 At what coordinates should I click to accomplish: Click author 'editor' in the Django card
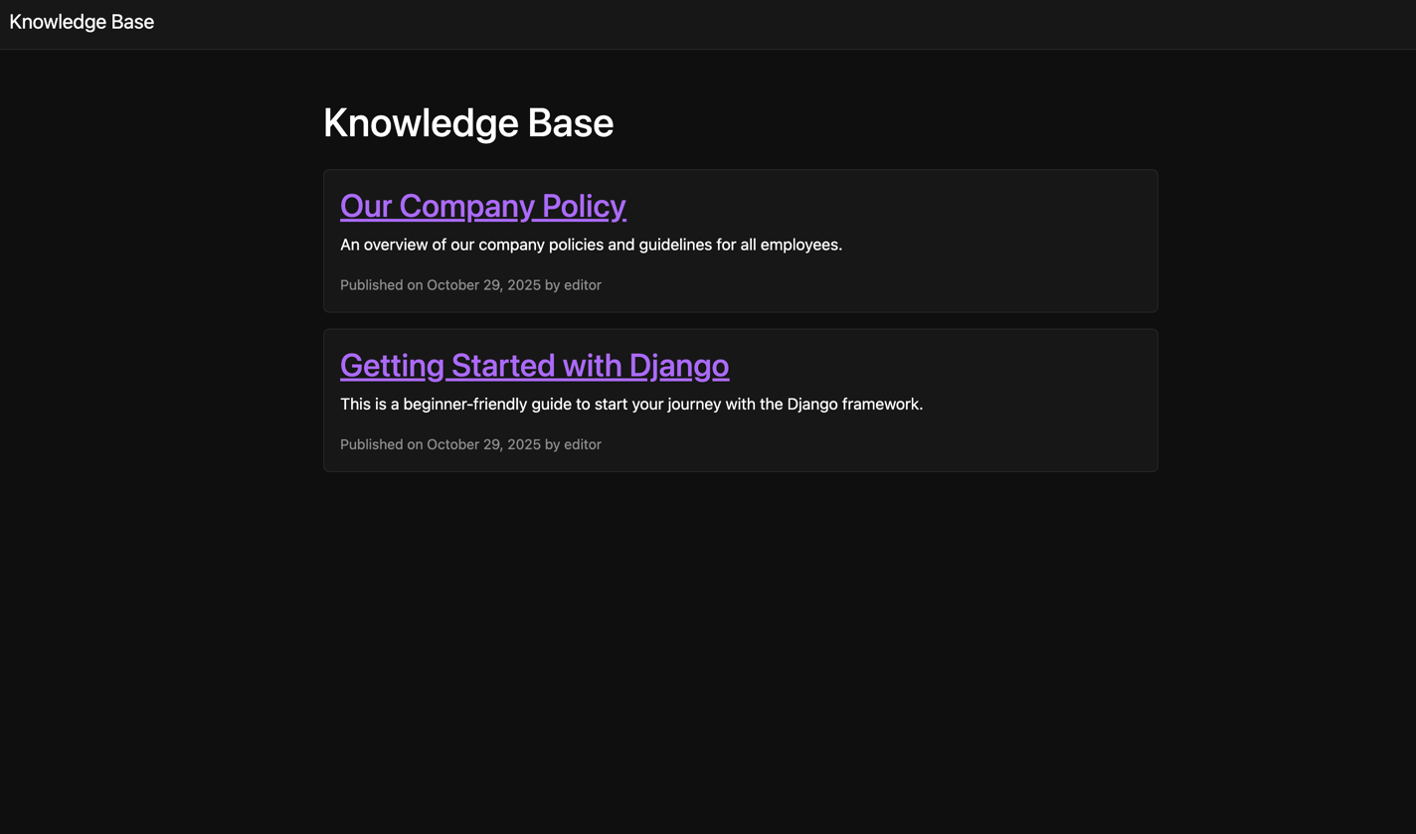click(x=583, y=444)
